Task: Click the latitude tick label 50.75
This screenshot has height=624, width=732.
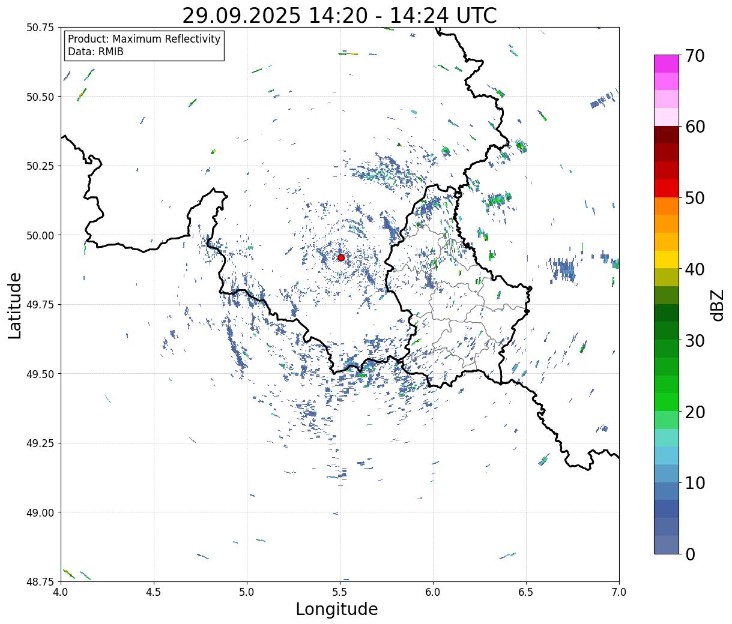Action: 40,28
